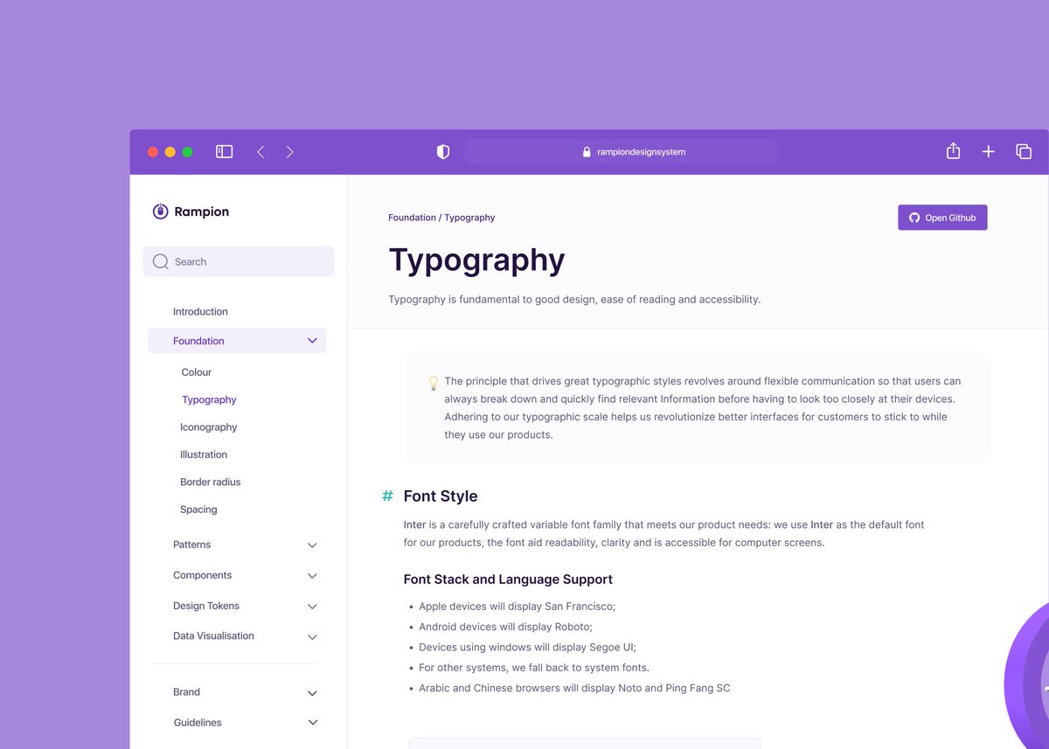Screen dimensions: 1049x749
Task: Click the Brand nav label
Action: point(186,691)
